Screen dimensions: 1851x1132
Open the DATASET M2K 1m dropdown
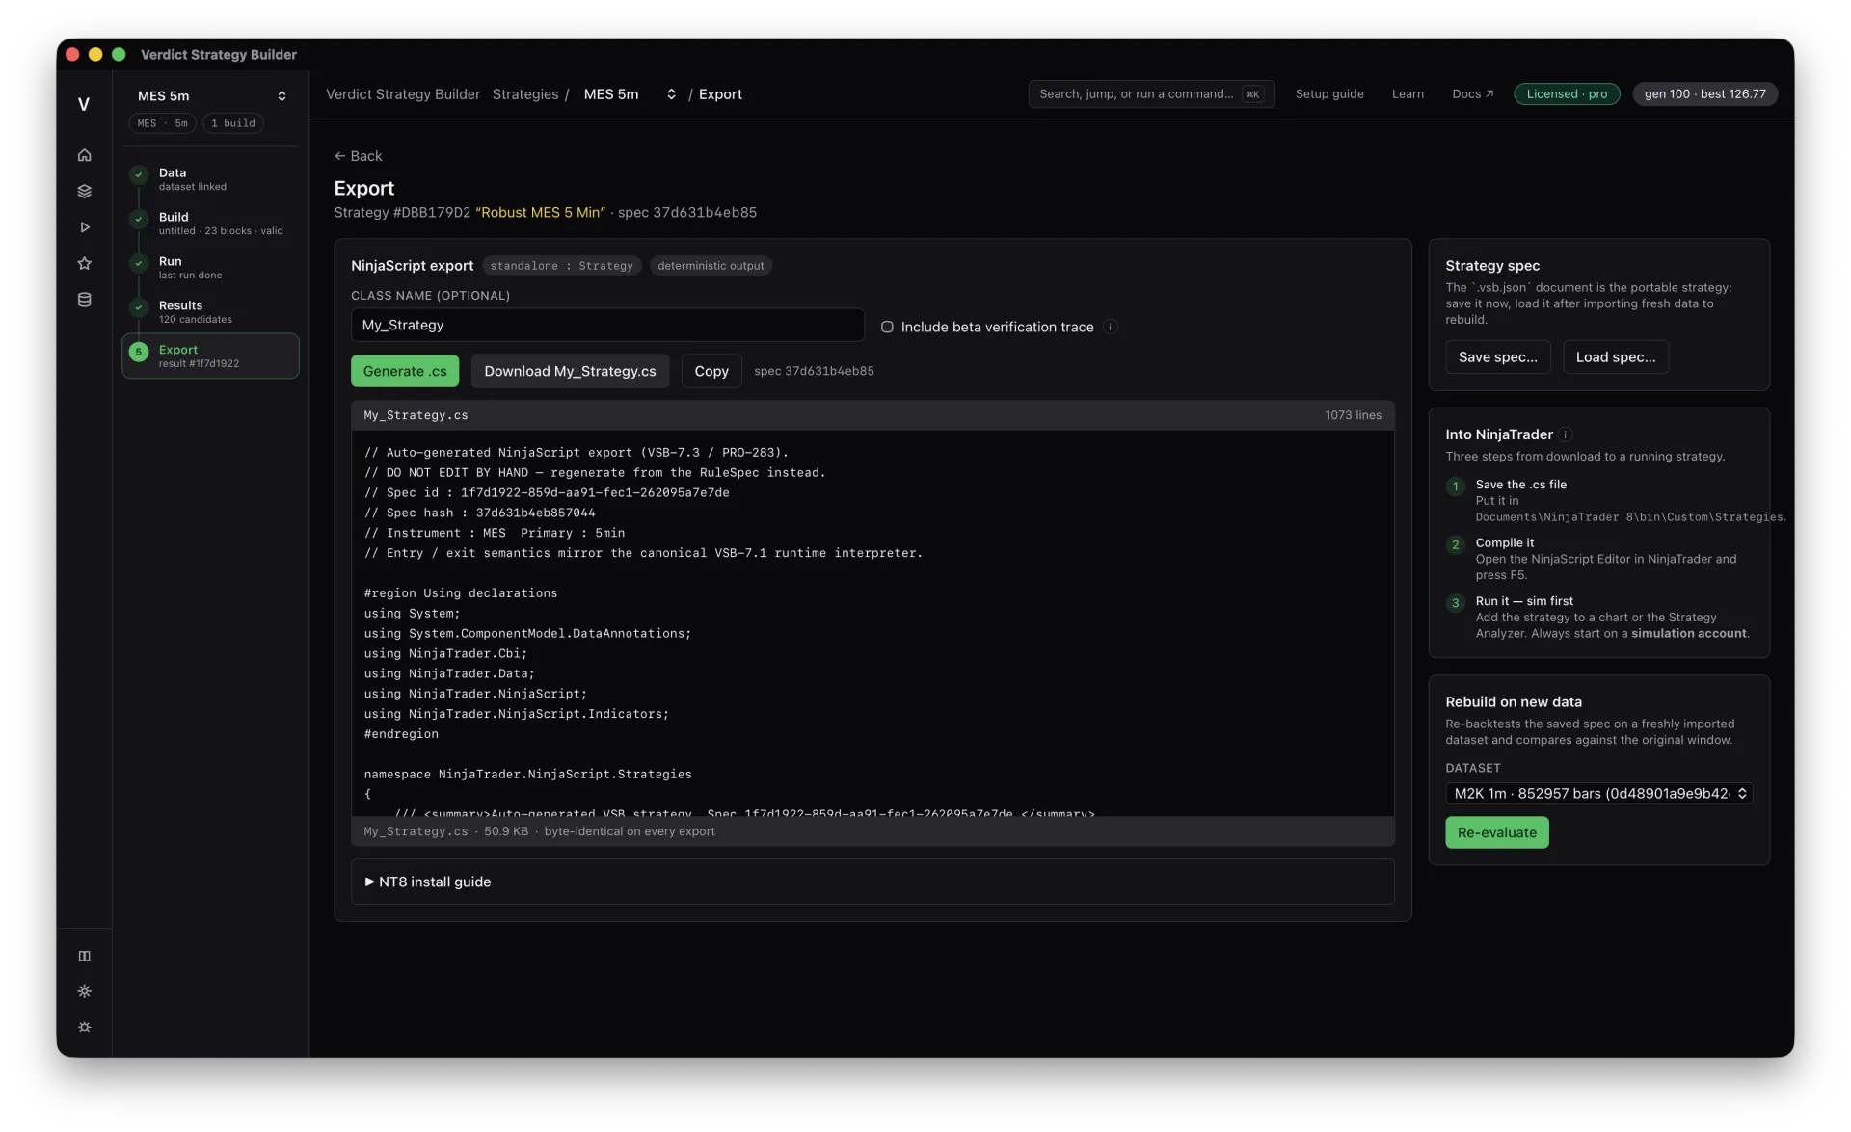(1598, 793)
